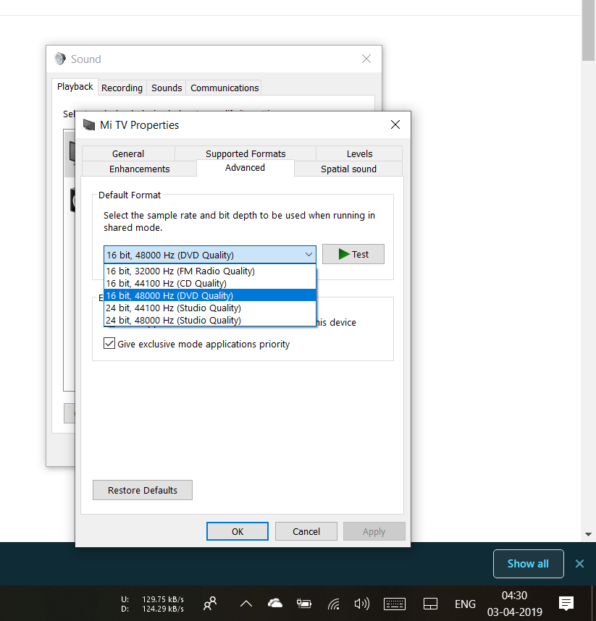Click the Restore Defaults button
Screen dimensions: 596x621
143,490
